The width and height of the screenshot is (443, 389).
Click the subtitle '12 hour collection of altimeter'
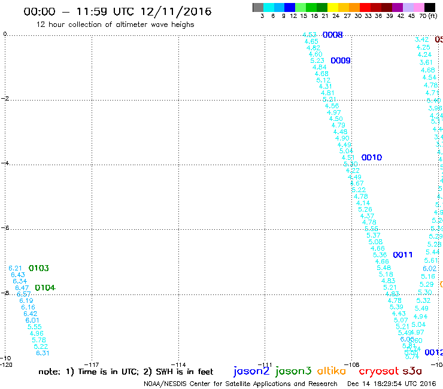pos(92,25)
